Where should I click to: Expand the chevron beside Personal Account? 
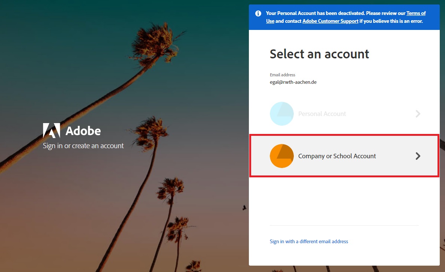tap(418, 113)
